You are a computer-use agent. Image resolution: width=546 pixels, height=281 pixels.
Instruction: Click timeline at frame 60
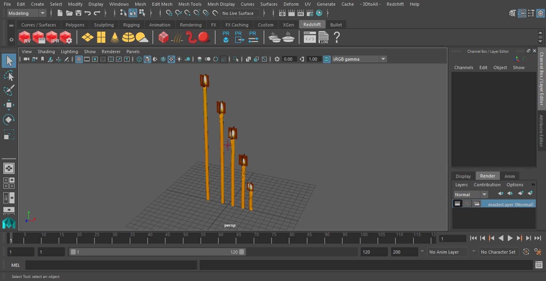(x=219, y=238)
